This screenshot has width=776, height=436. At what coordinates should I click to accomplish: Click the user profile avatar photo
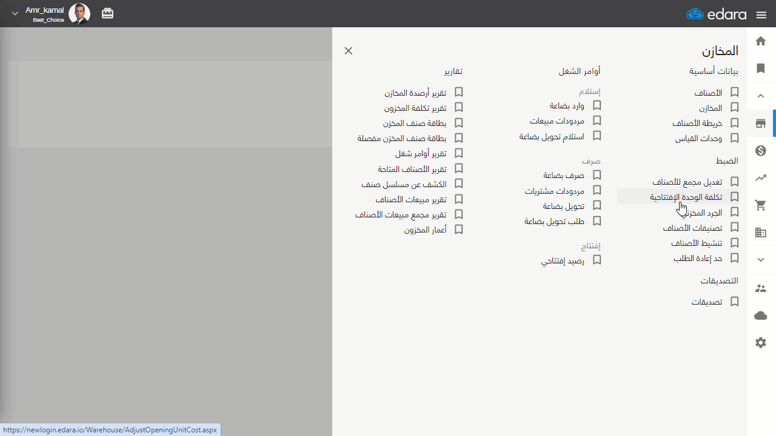79,13
